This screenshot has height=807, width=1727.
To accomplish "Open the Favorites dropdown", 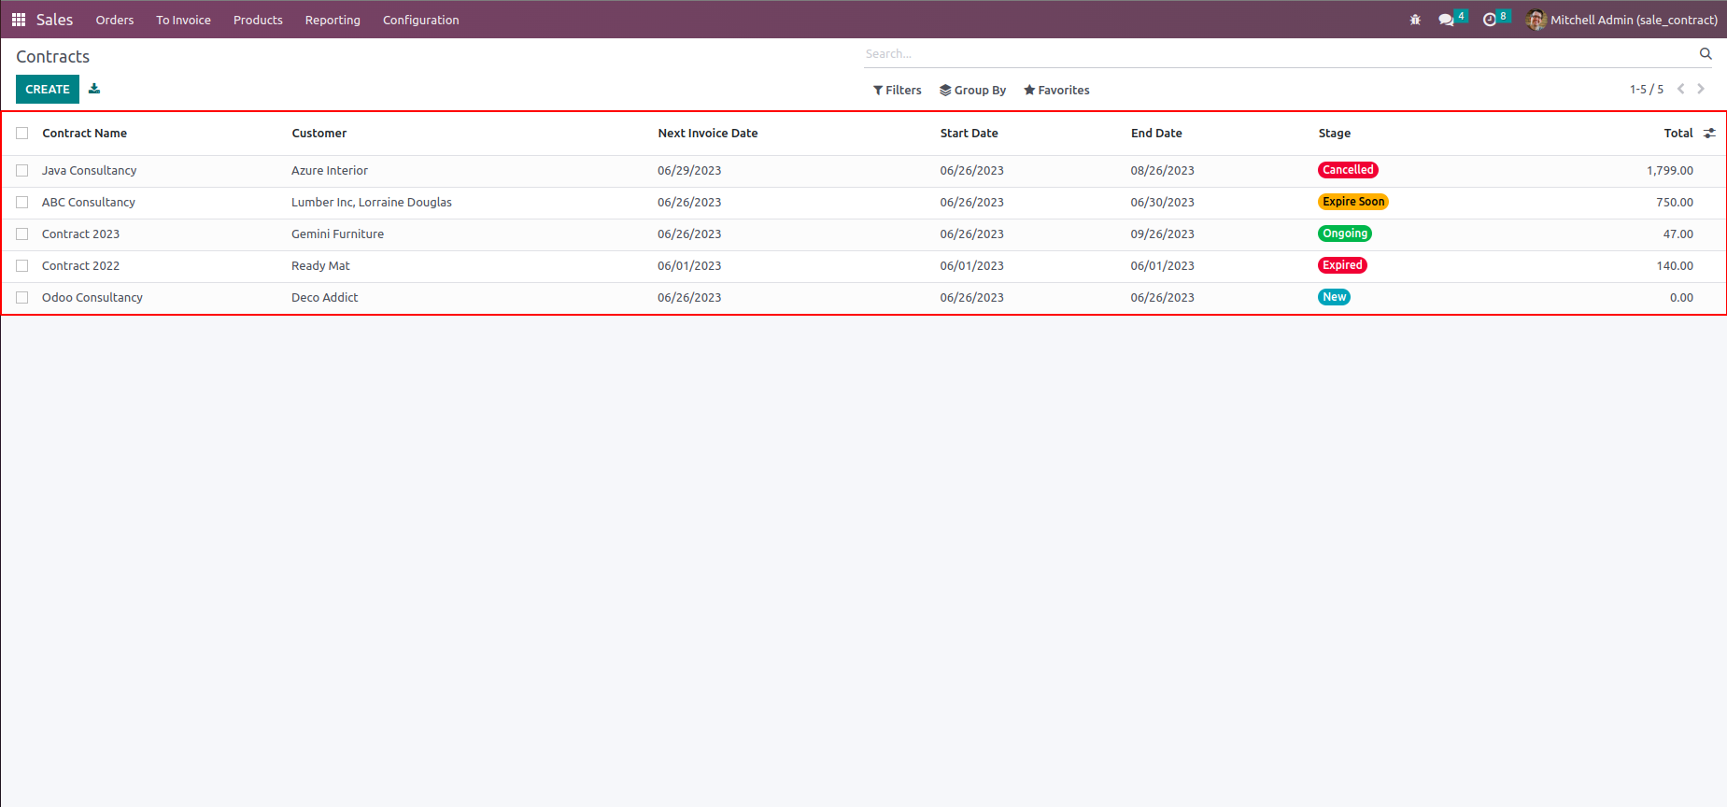I will click(1056, 90).
